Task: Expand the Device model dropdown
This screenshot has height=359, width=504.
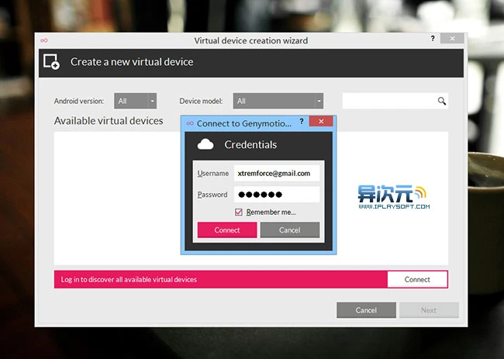Action: [278, 101]
